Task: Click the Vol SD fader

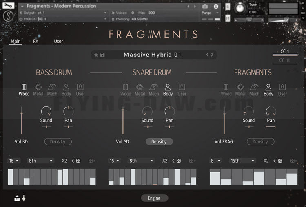Action: (123, 121)
